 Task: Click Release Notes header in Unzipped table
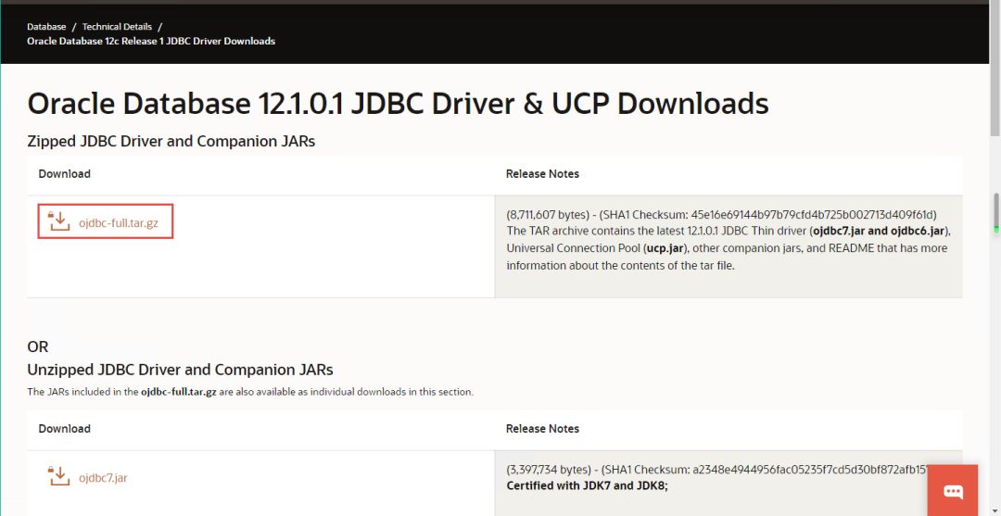click(542, 429)
